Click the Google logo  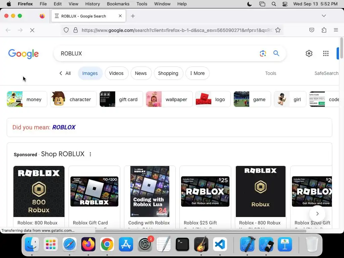pos(24,54)
